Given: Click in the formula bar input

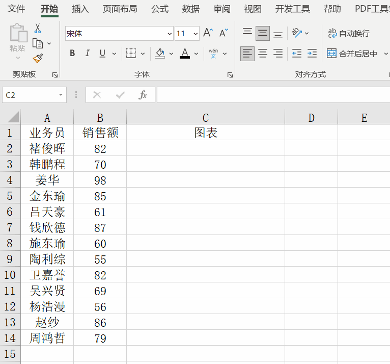Looking at the screenshot, I should [273, 95].
